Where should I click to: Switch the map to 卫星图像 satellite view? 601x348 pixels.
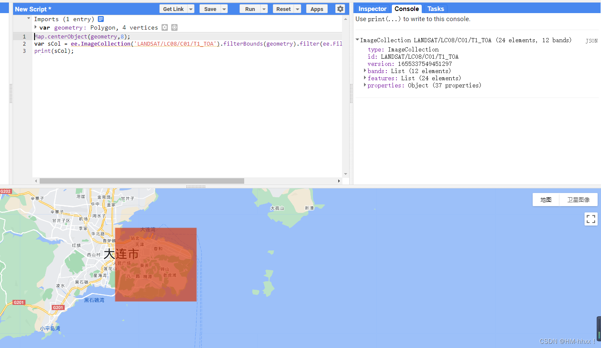point(578,199)
